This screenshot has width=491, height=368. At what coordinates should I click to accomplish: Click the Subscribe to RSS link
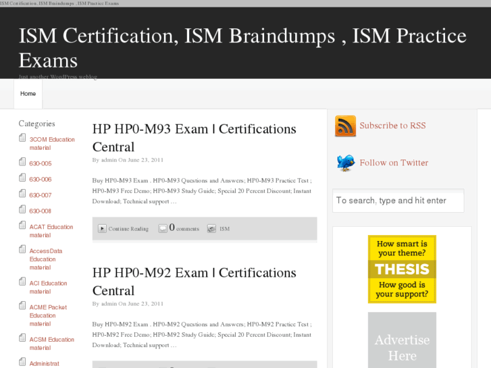392,126
